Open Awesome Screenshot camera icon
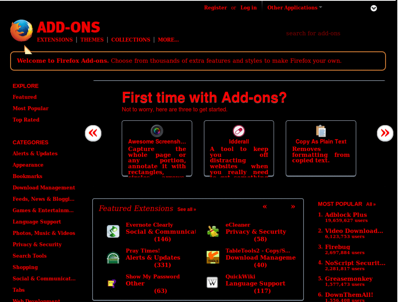Screen dimensions: 402x302 pos(157,131)
